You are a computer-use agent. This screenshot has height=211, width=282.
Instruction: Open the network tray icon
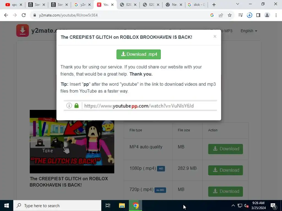(240, 206)
